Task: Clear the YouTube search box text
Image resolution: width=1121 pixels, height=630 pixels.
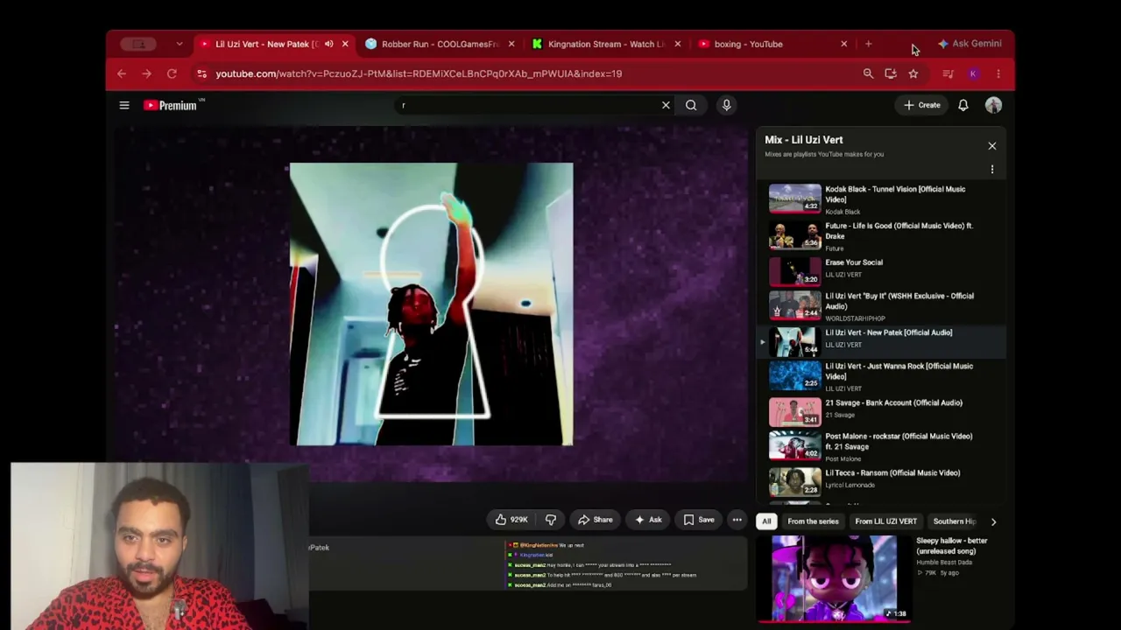Action: [666, 105]
